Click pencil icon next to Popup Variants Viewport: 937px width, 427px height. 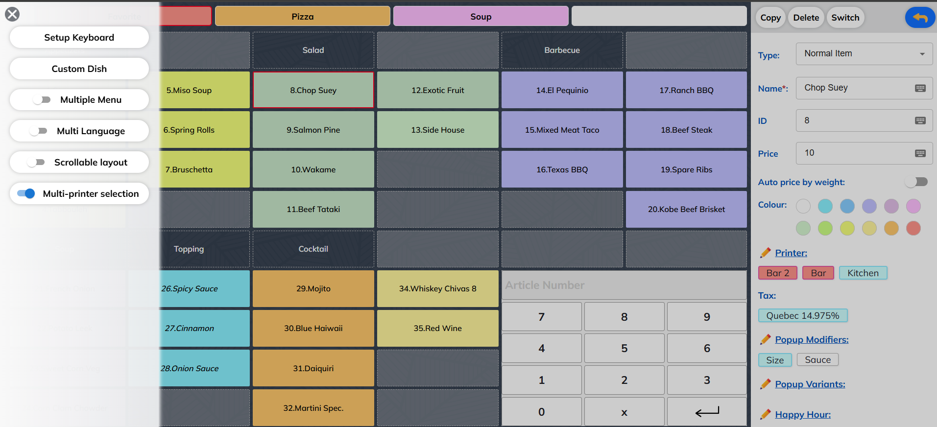click(x=765, y=384)
